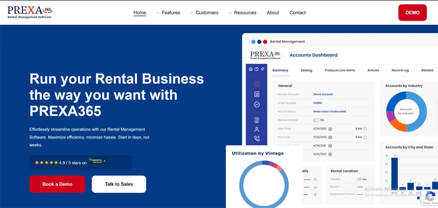
Task: Click the Talk to Sales button
Action: pos(119,184)
